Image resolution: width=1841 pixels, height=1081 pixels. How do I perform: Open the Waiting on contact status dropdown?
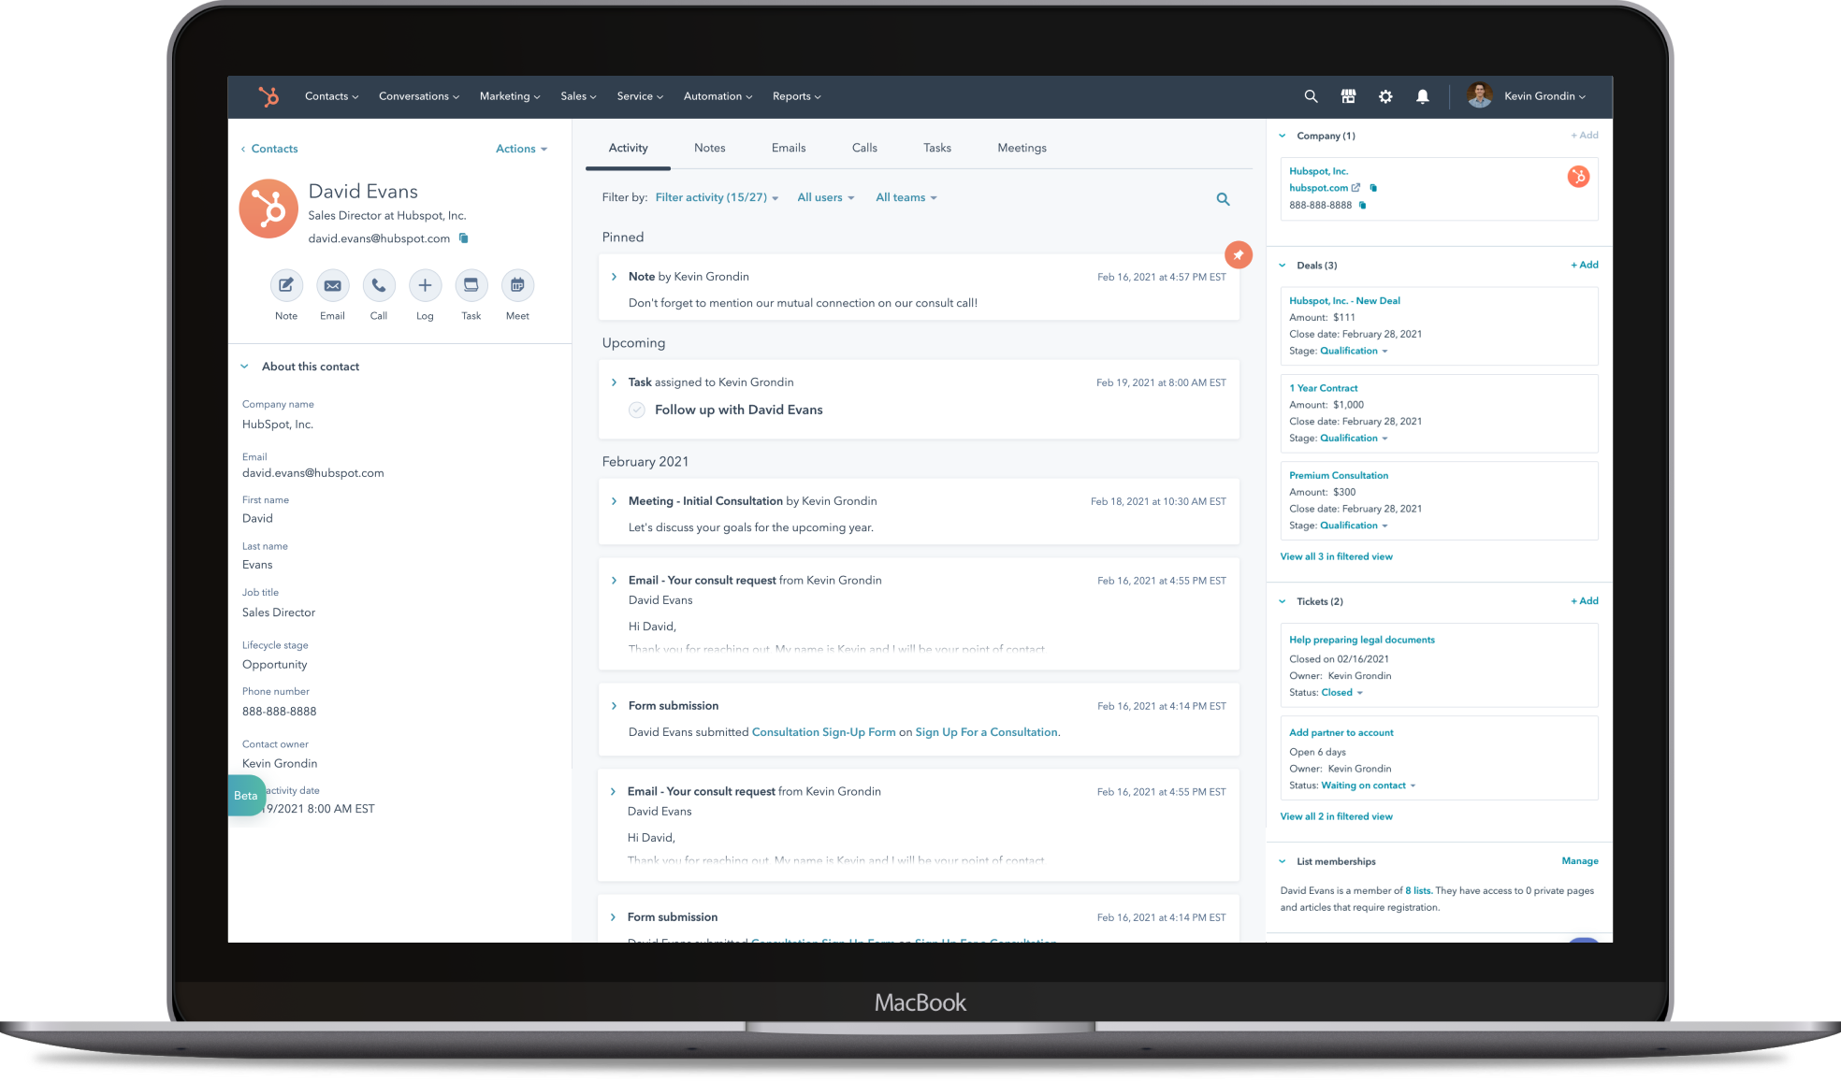point(1368,786)
